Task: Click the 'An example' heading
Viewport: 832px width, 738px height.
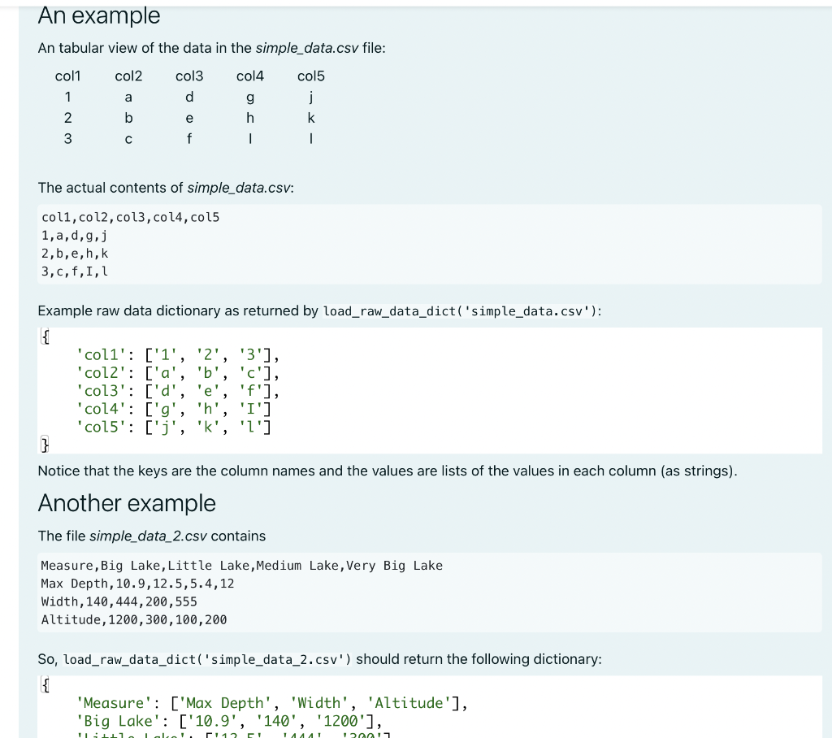Action: click(x=97, y=15)
